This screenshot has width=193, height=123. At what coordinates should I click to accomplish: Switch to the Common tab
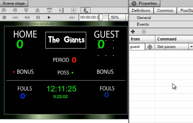point(165,11)
